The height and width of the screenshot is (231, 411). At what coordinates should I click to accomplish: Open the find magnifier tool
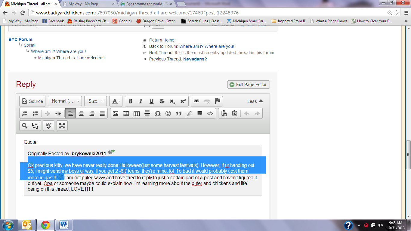(x=25, y=126)
